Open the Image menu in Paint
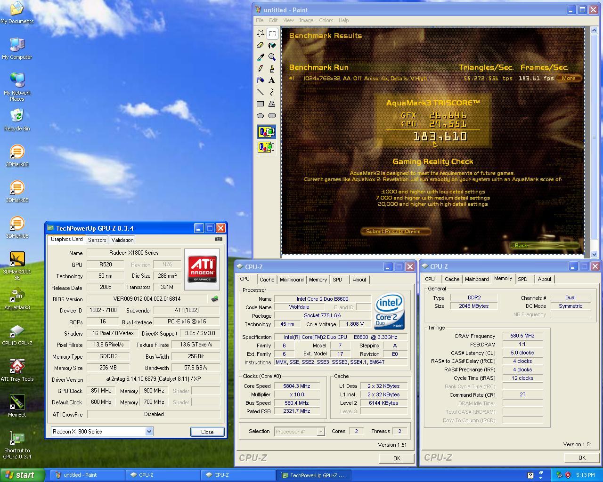This screenshot has width=603, height=482. (x=306, y=20)
